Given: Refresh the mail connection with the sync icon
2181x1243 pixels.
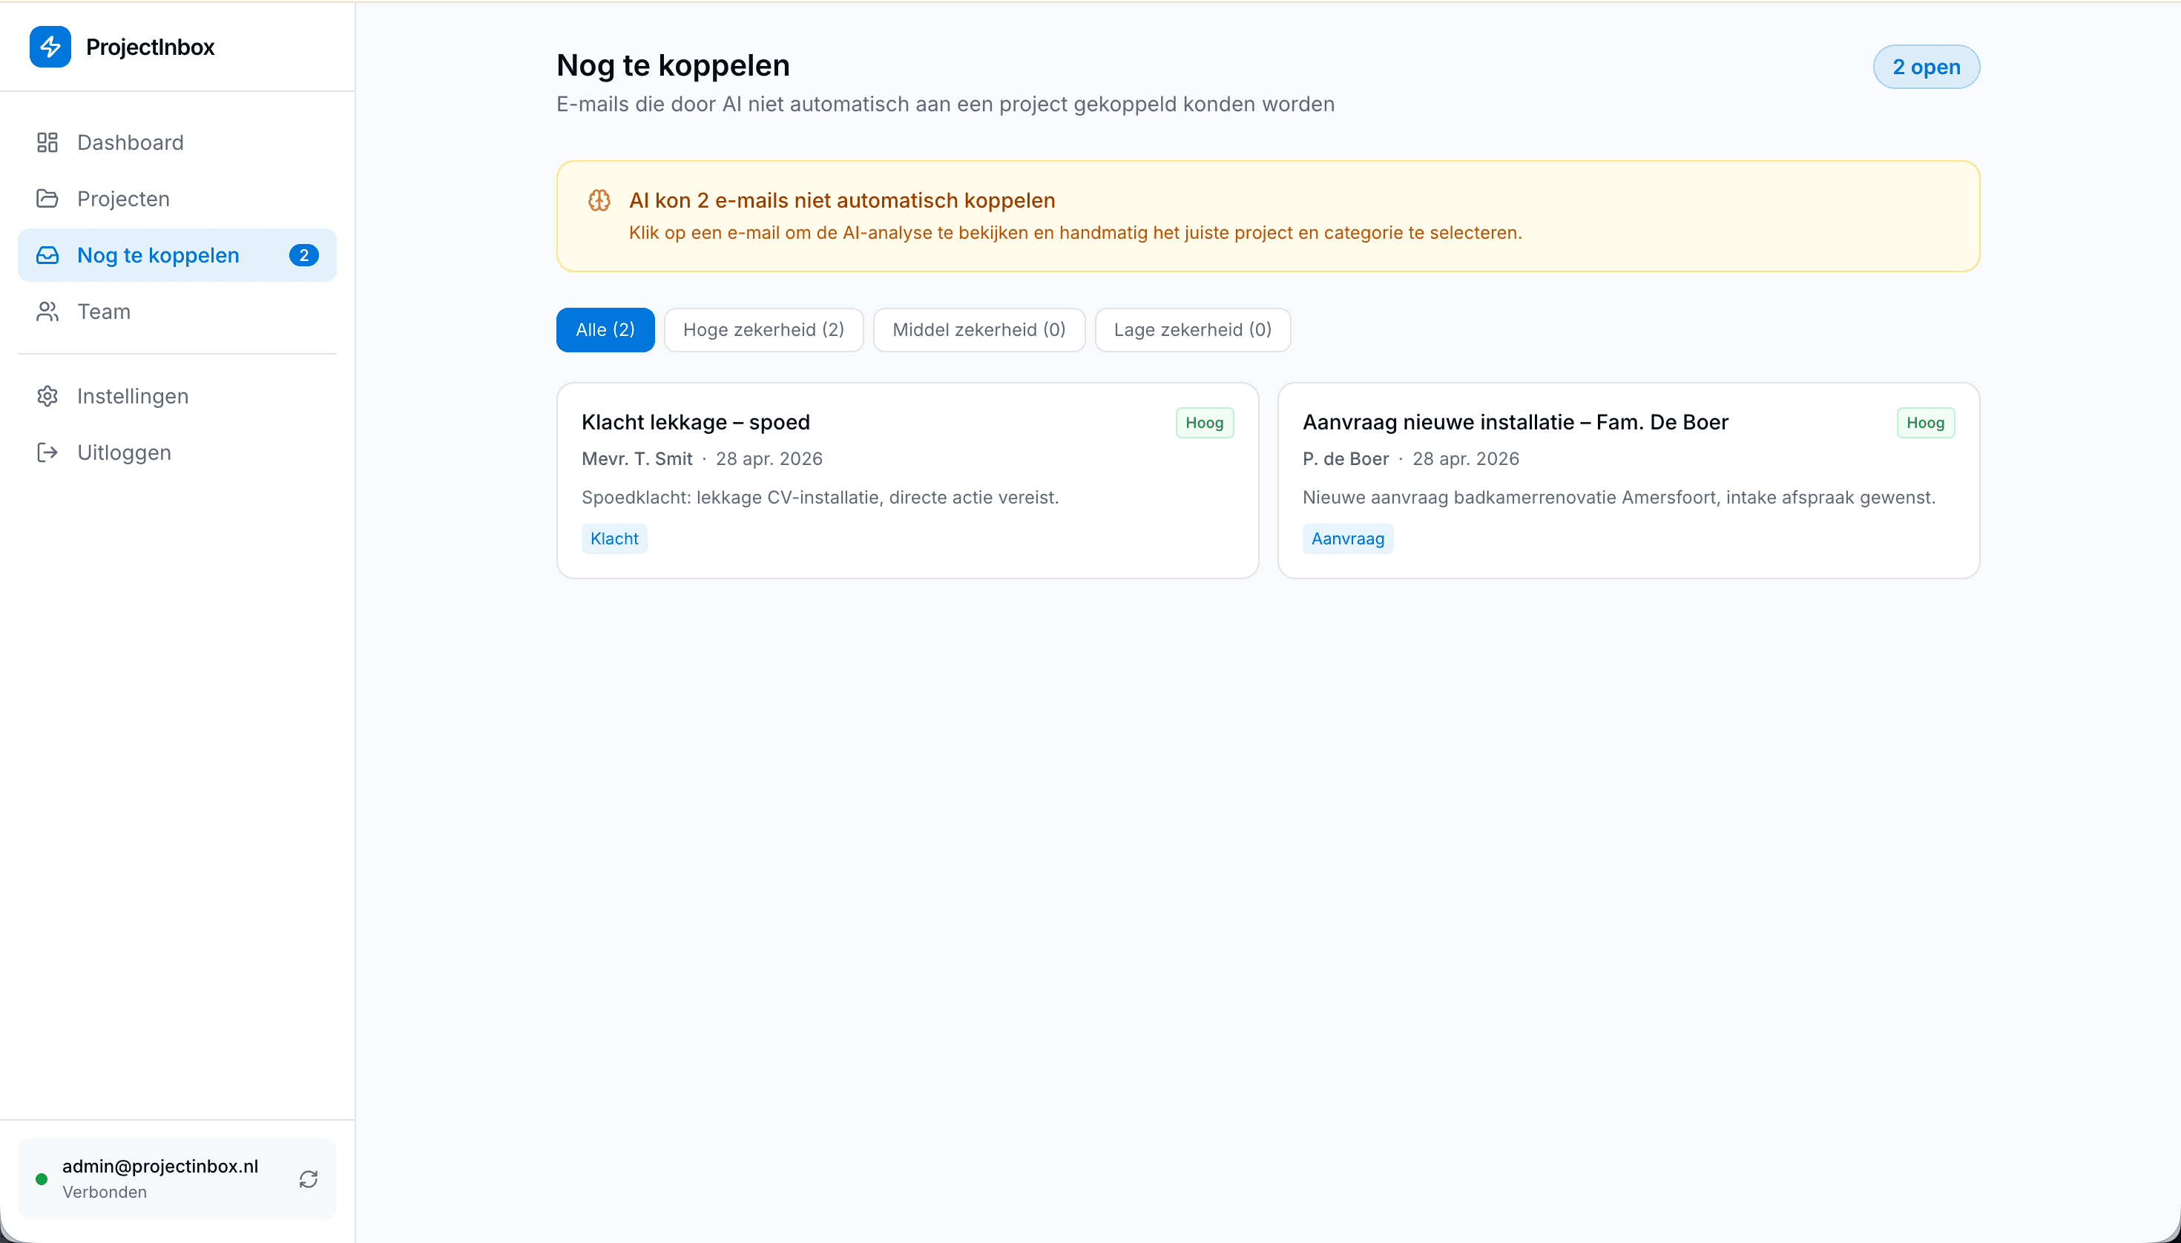Looking at the screenshot, I should point(309,1178).
